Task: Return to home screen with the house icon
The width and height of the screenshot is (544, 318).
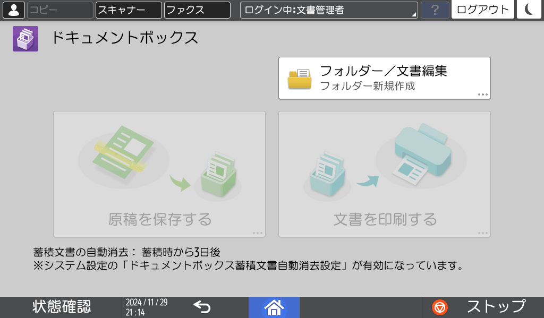Action: click(x=274, y=306)
